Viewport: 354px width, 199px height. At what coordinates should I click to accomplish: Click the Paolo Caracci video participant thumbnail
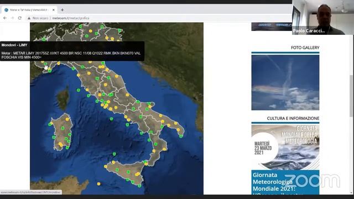[323, 17]
